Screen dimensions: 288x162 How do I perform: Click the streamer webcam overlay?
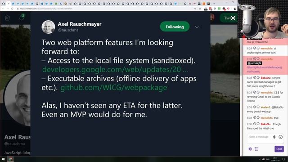(x=263, y=19)
